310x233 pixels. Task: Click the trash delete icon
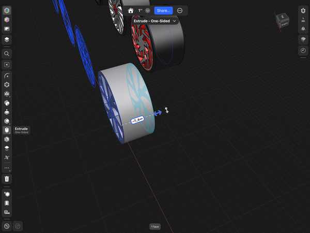pyautogui.click(x=7, y=179)
